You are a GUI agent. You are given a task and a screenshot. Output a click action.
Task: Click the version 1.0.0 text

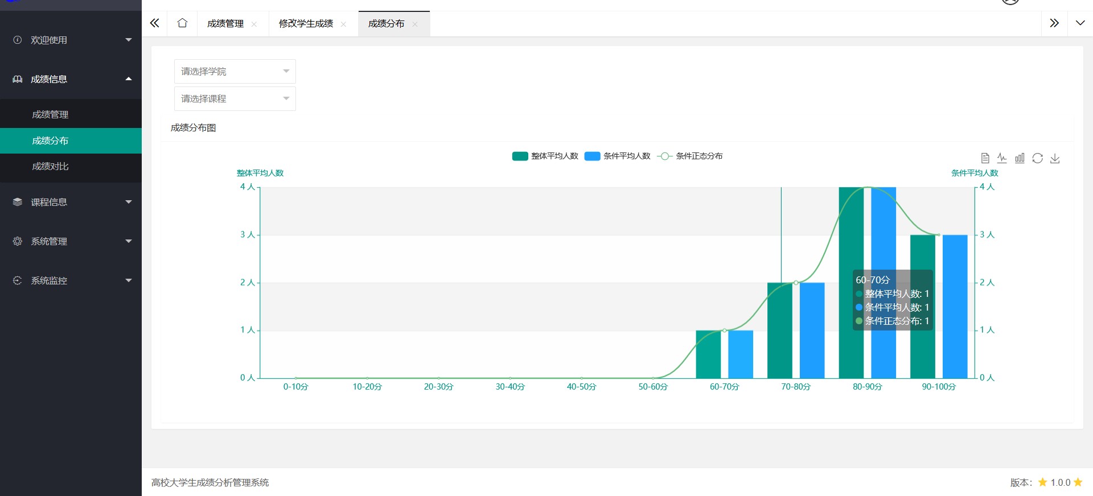1061,482
